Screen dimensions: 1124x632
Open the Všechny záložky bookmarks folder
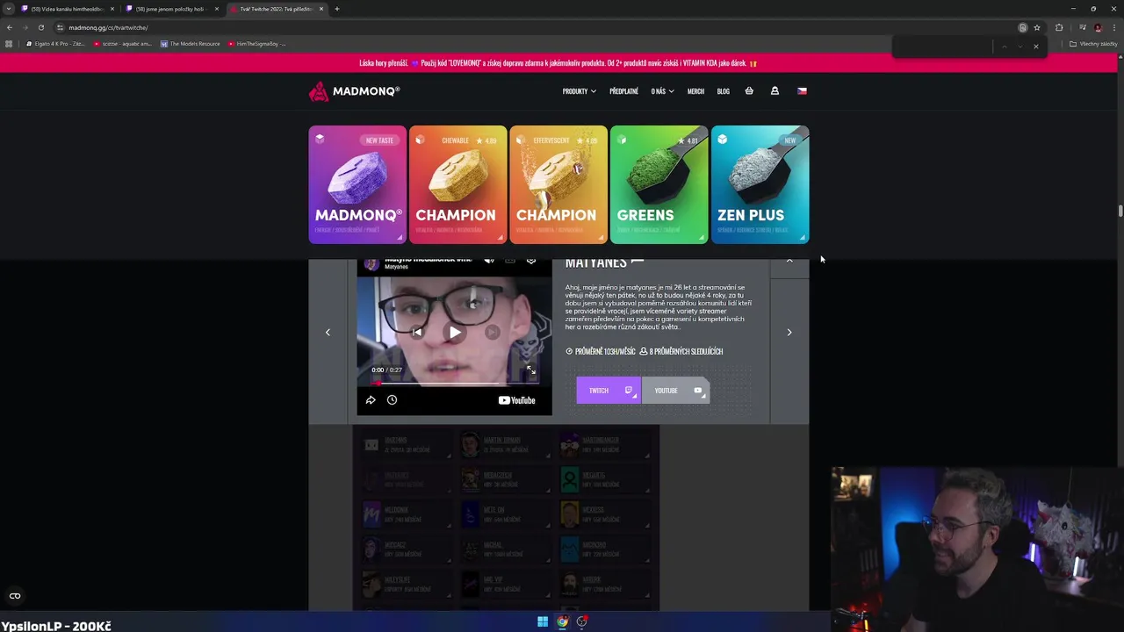pyautogui.click(x=1092, y=44)
